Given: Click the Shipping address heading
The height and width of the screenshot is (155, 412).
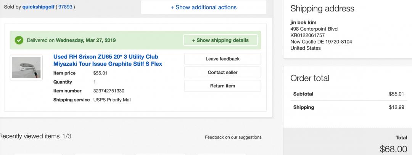Looking at the screenshot, I should 322,8.
